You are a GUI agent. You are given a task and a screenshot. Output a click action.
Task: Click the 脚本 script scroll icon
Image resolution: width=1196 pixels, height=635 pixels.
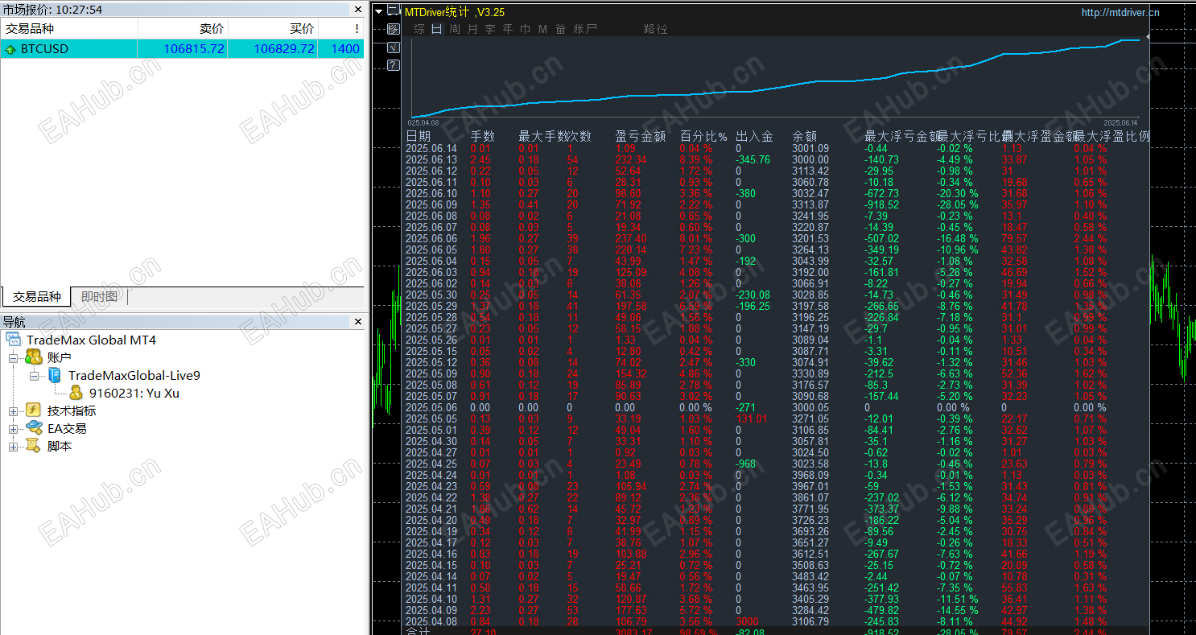click(33, 446)
